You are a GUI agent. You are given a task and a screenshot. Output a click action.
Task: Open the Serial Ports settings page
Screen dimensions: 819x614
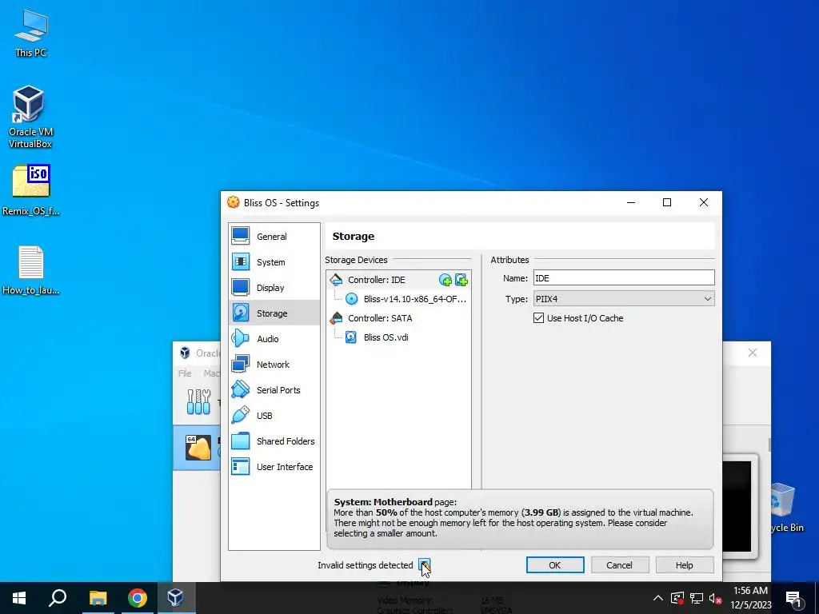[274, 390]
